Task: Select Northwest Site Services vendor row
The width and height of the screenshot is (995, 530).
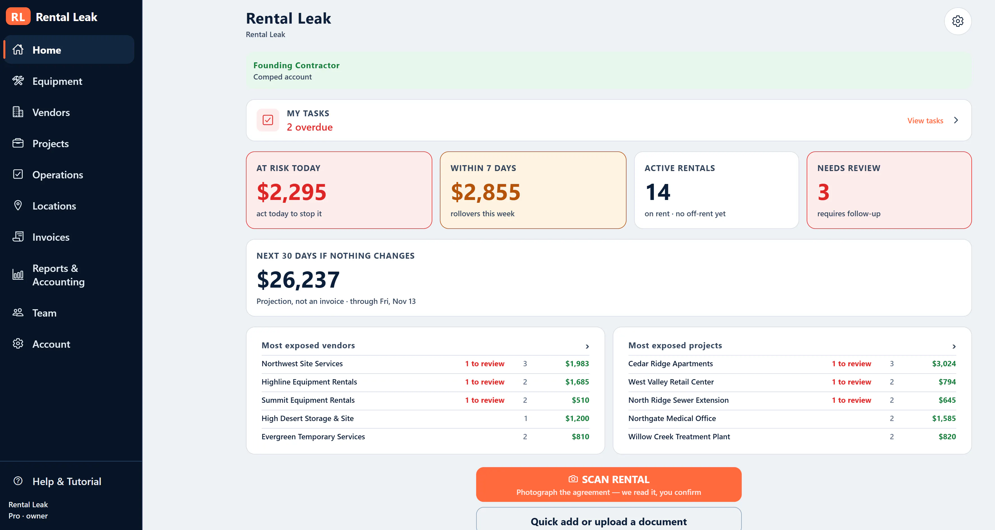Action: 425,364
